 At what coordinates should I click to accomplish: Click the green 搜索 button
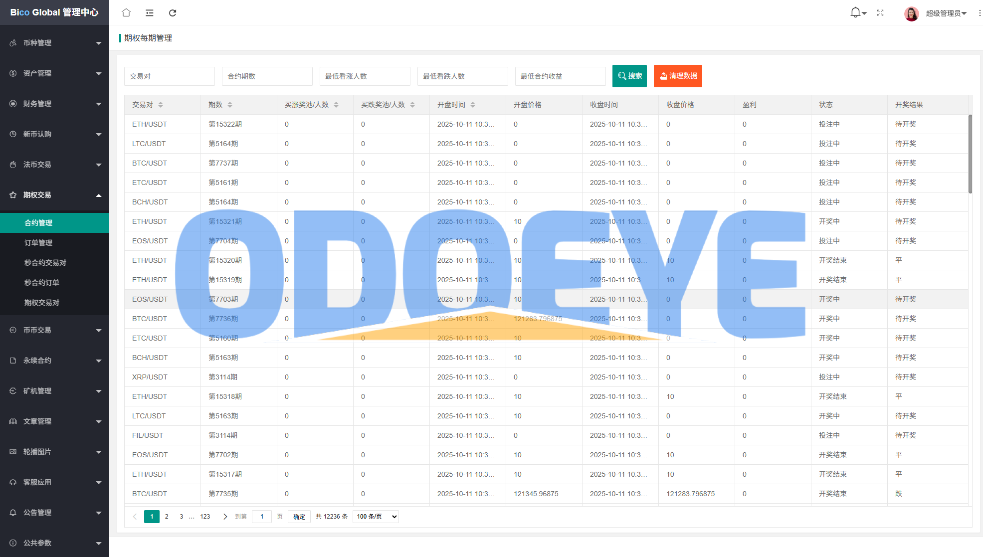pos(629,76)
